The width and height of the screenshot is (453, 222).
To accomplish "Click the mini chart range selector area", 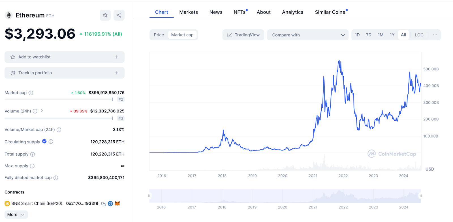I will coord(285,196).
